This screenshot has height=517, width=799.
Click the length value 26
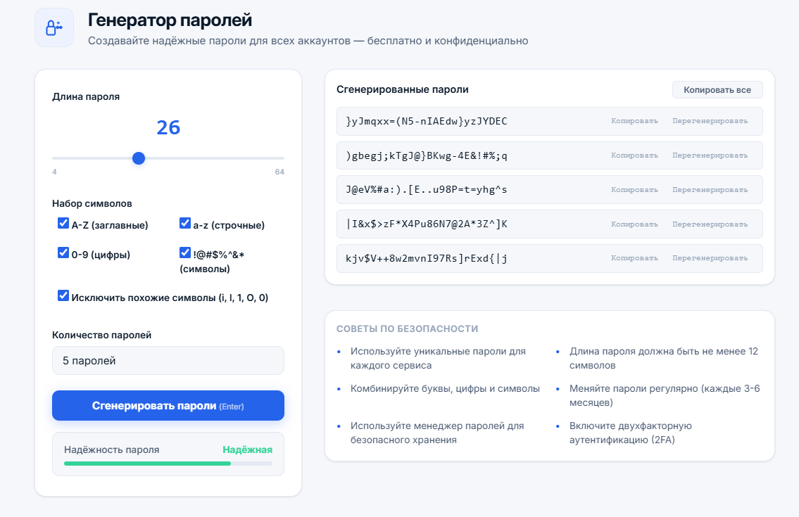168,127
